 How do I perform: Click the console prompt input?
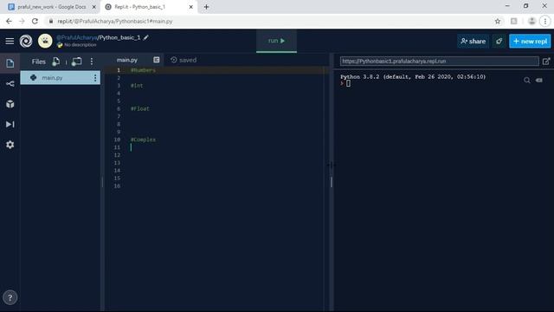pyautogui.click(x=348, y=83)
